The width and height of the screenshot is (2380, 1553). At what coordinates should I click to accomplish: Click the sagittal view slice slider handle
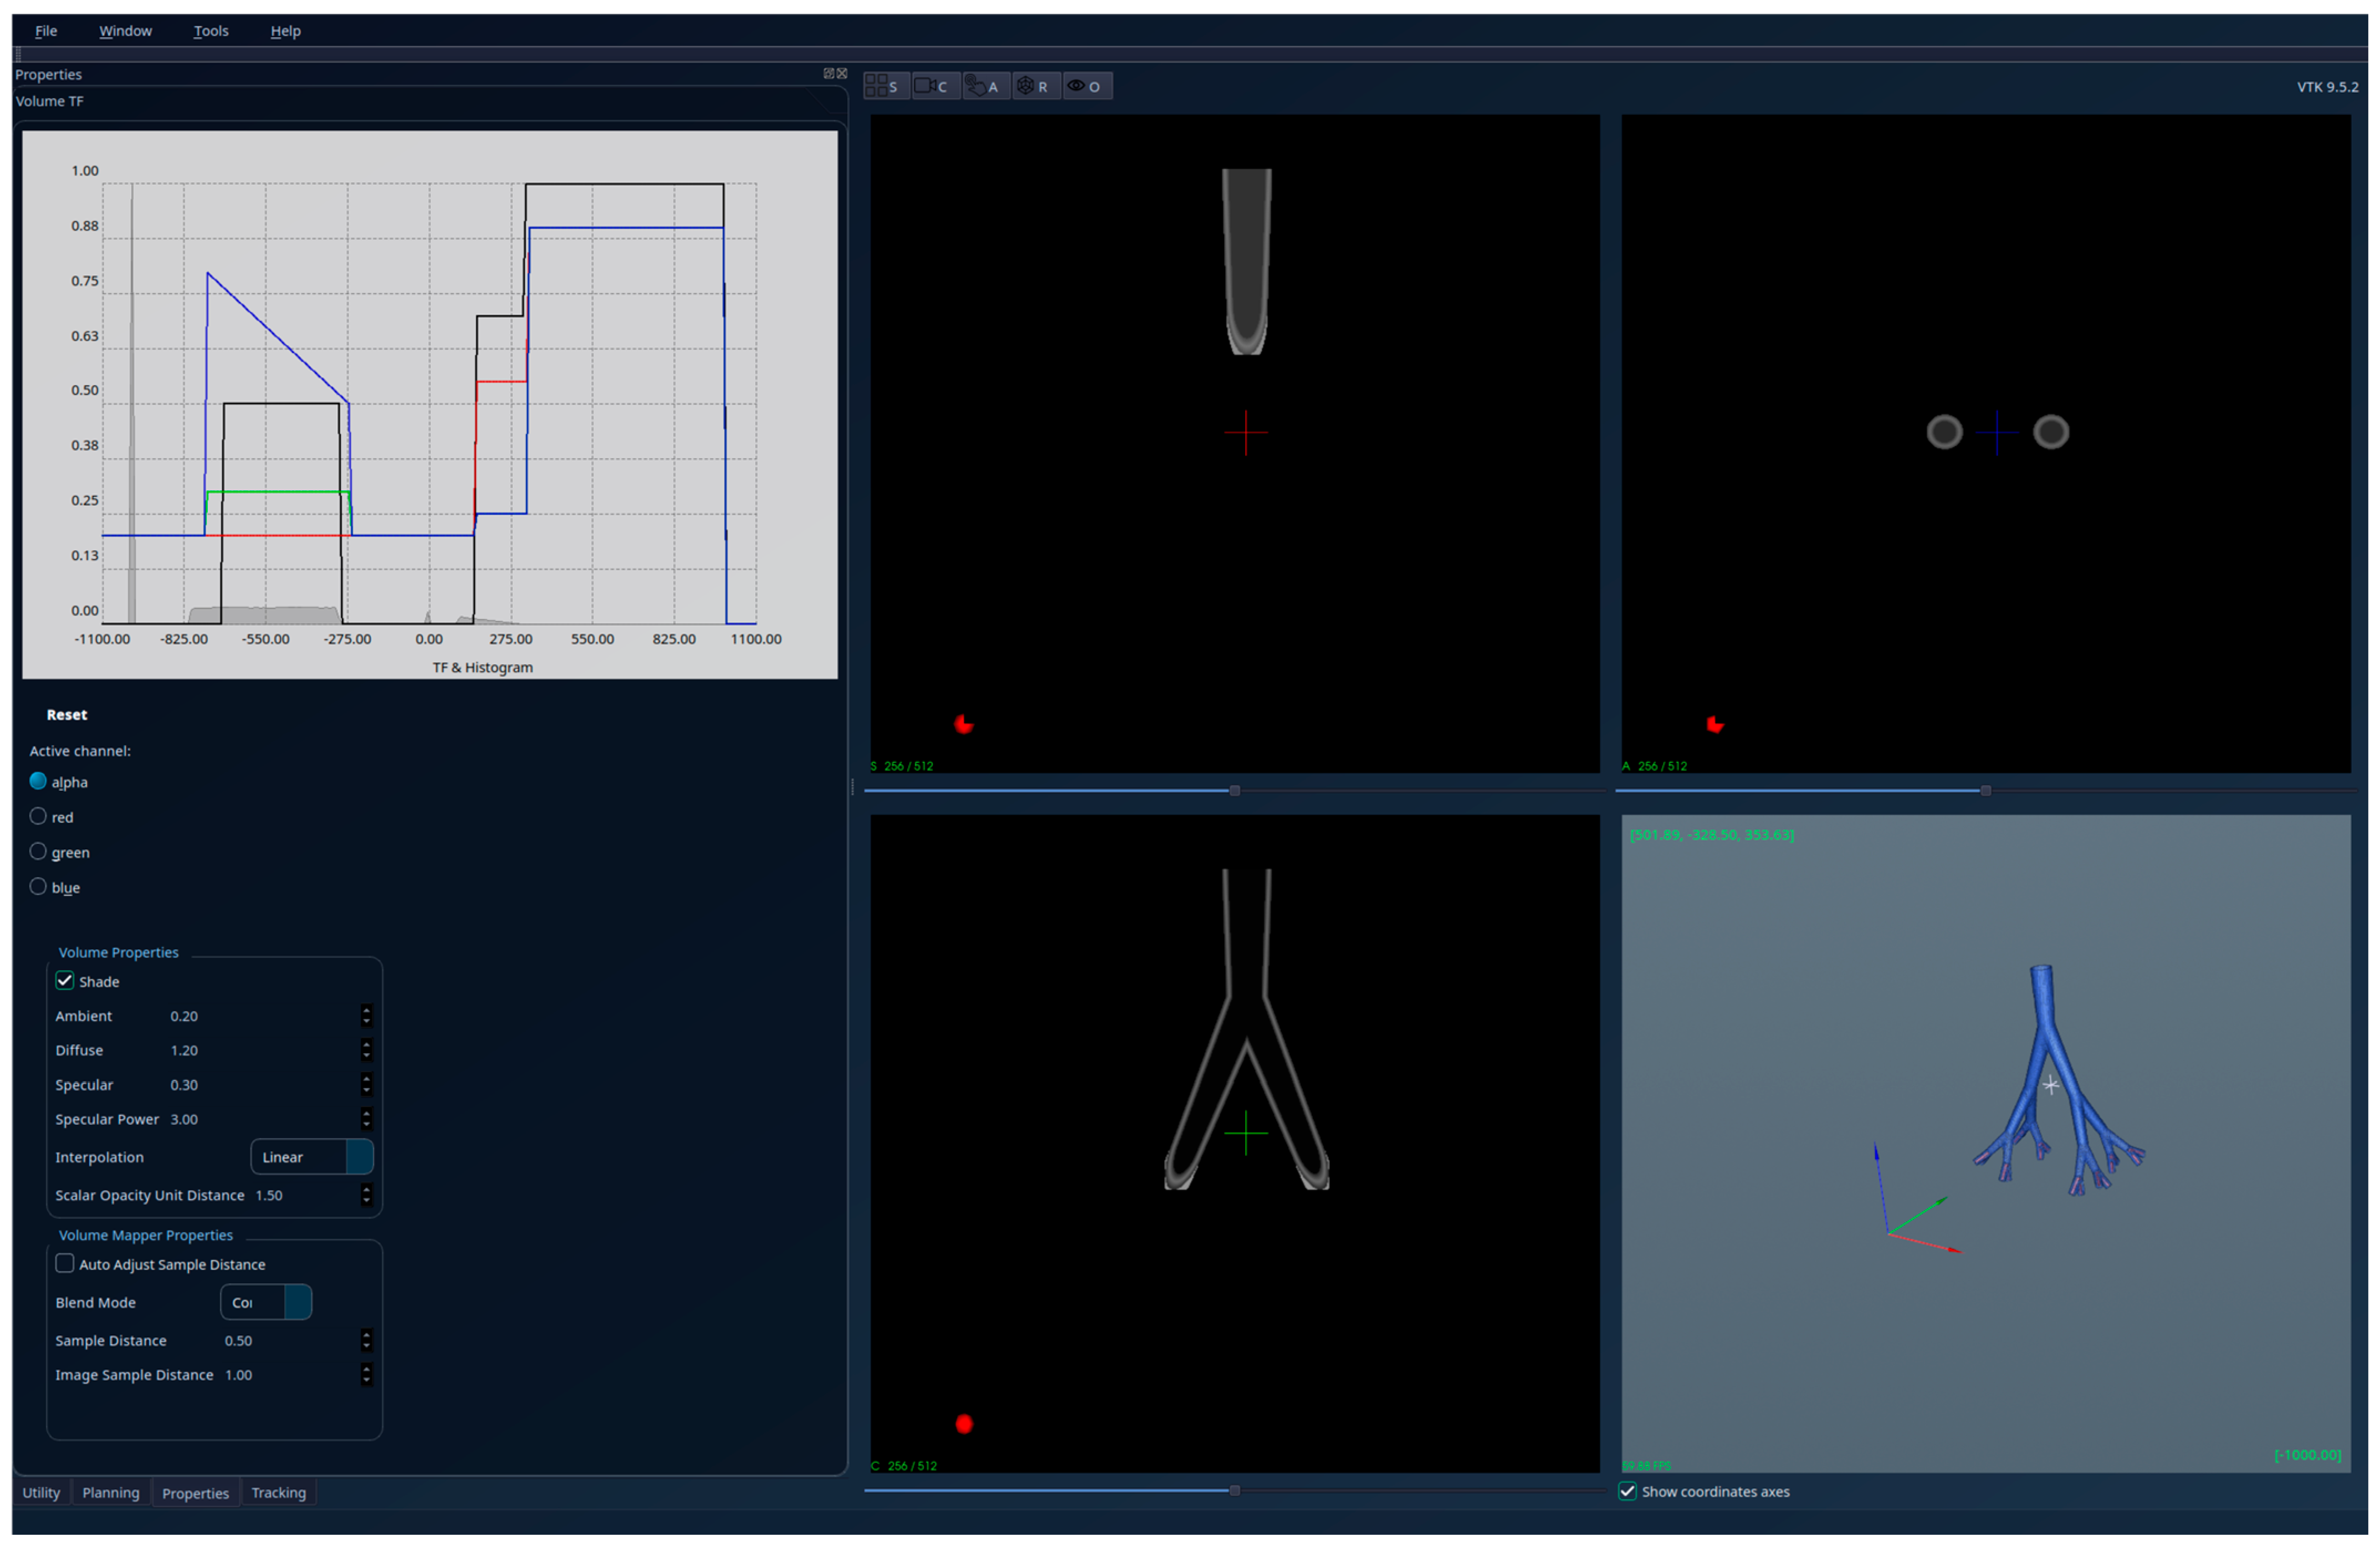pos(1234,790)
